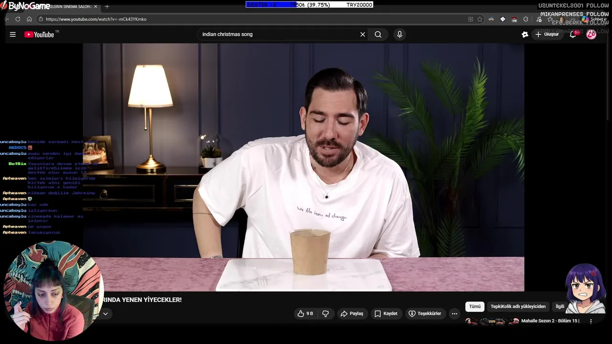The height and width of the screenshot is (344, 612).
Task: Save the video with Kaydet
Action: click(386, 313)
